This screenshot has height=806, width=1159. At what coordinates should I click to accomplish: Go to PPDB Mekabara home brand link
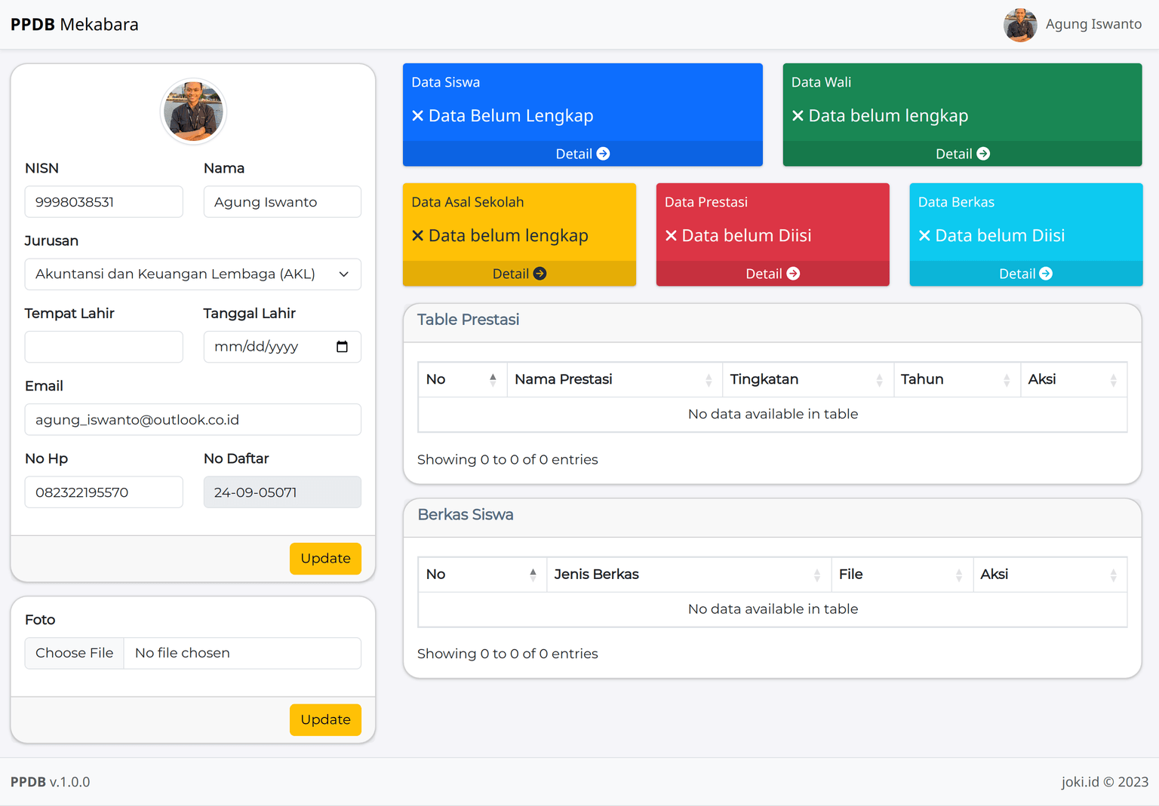(x=74, y=25)
